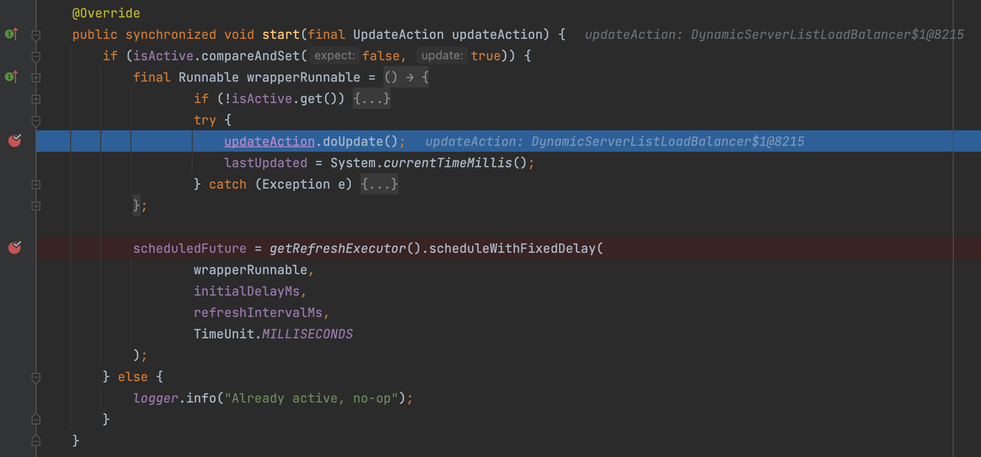The image size is (981, 457).
Task: Click getRefreshExecutor() call
Action: 345,248
